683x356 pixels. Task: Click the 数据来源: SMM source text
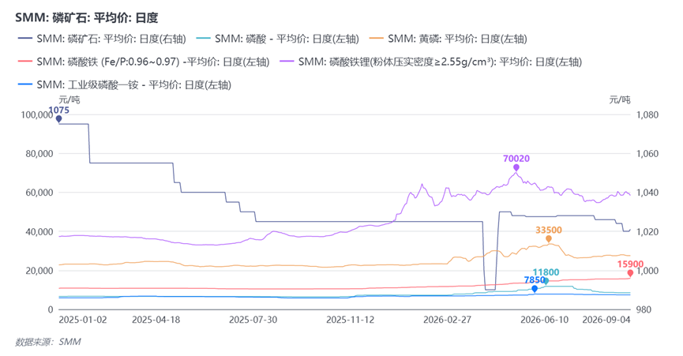(x=48, y=342)
